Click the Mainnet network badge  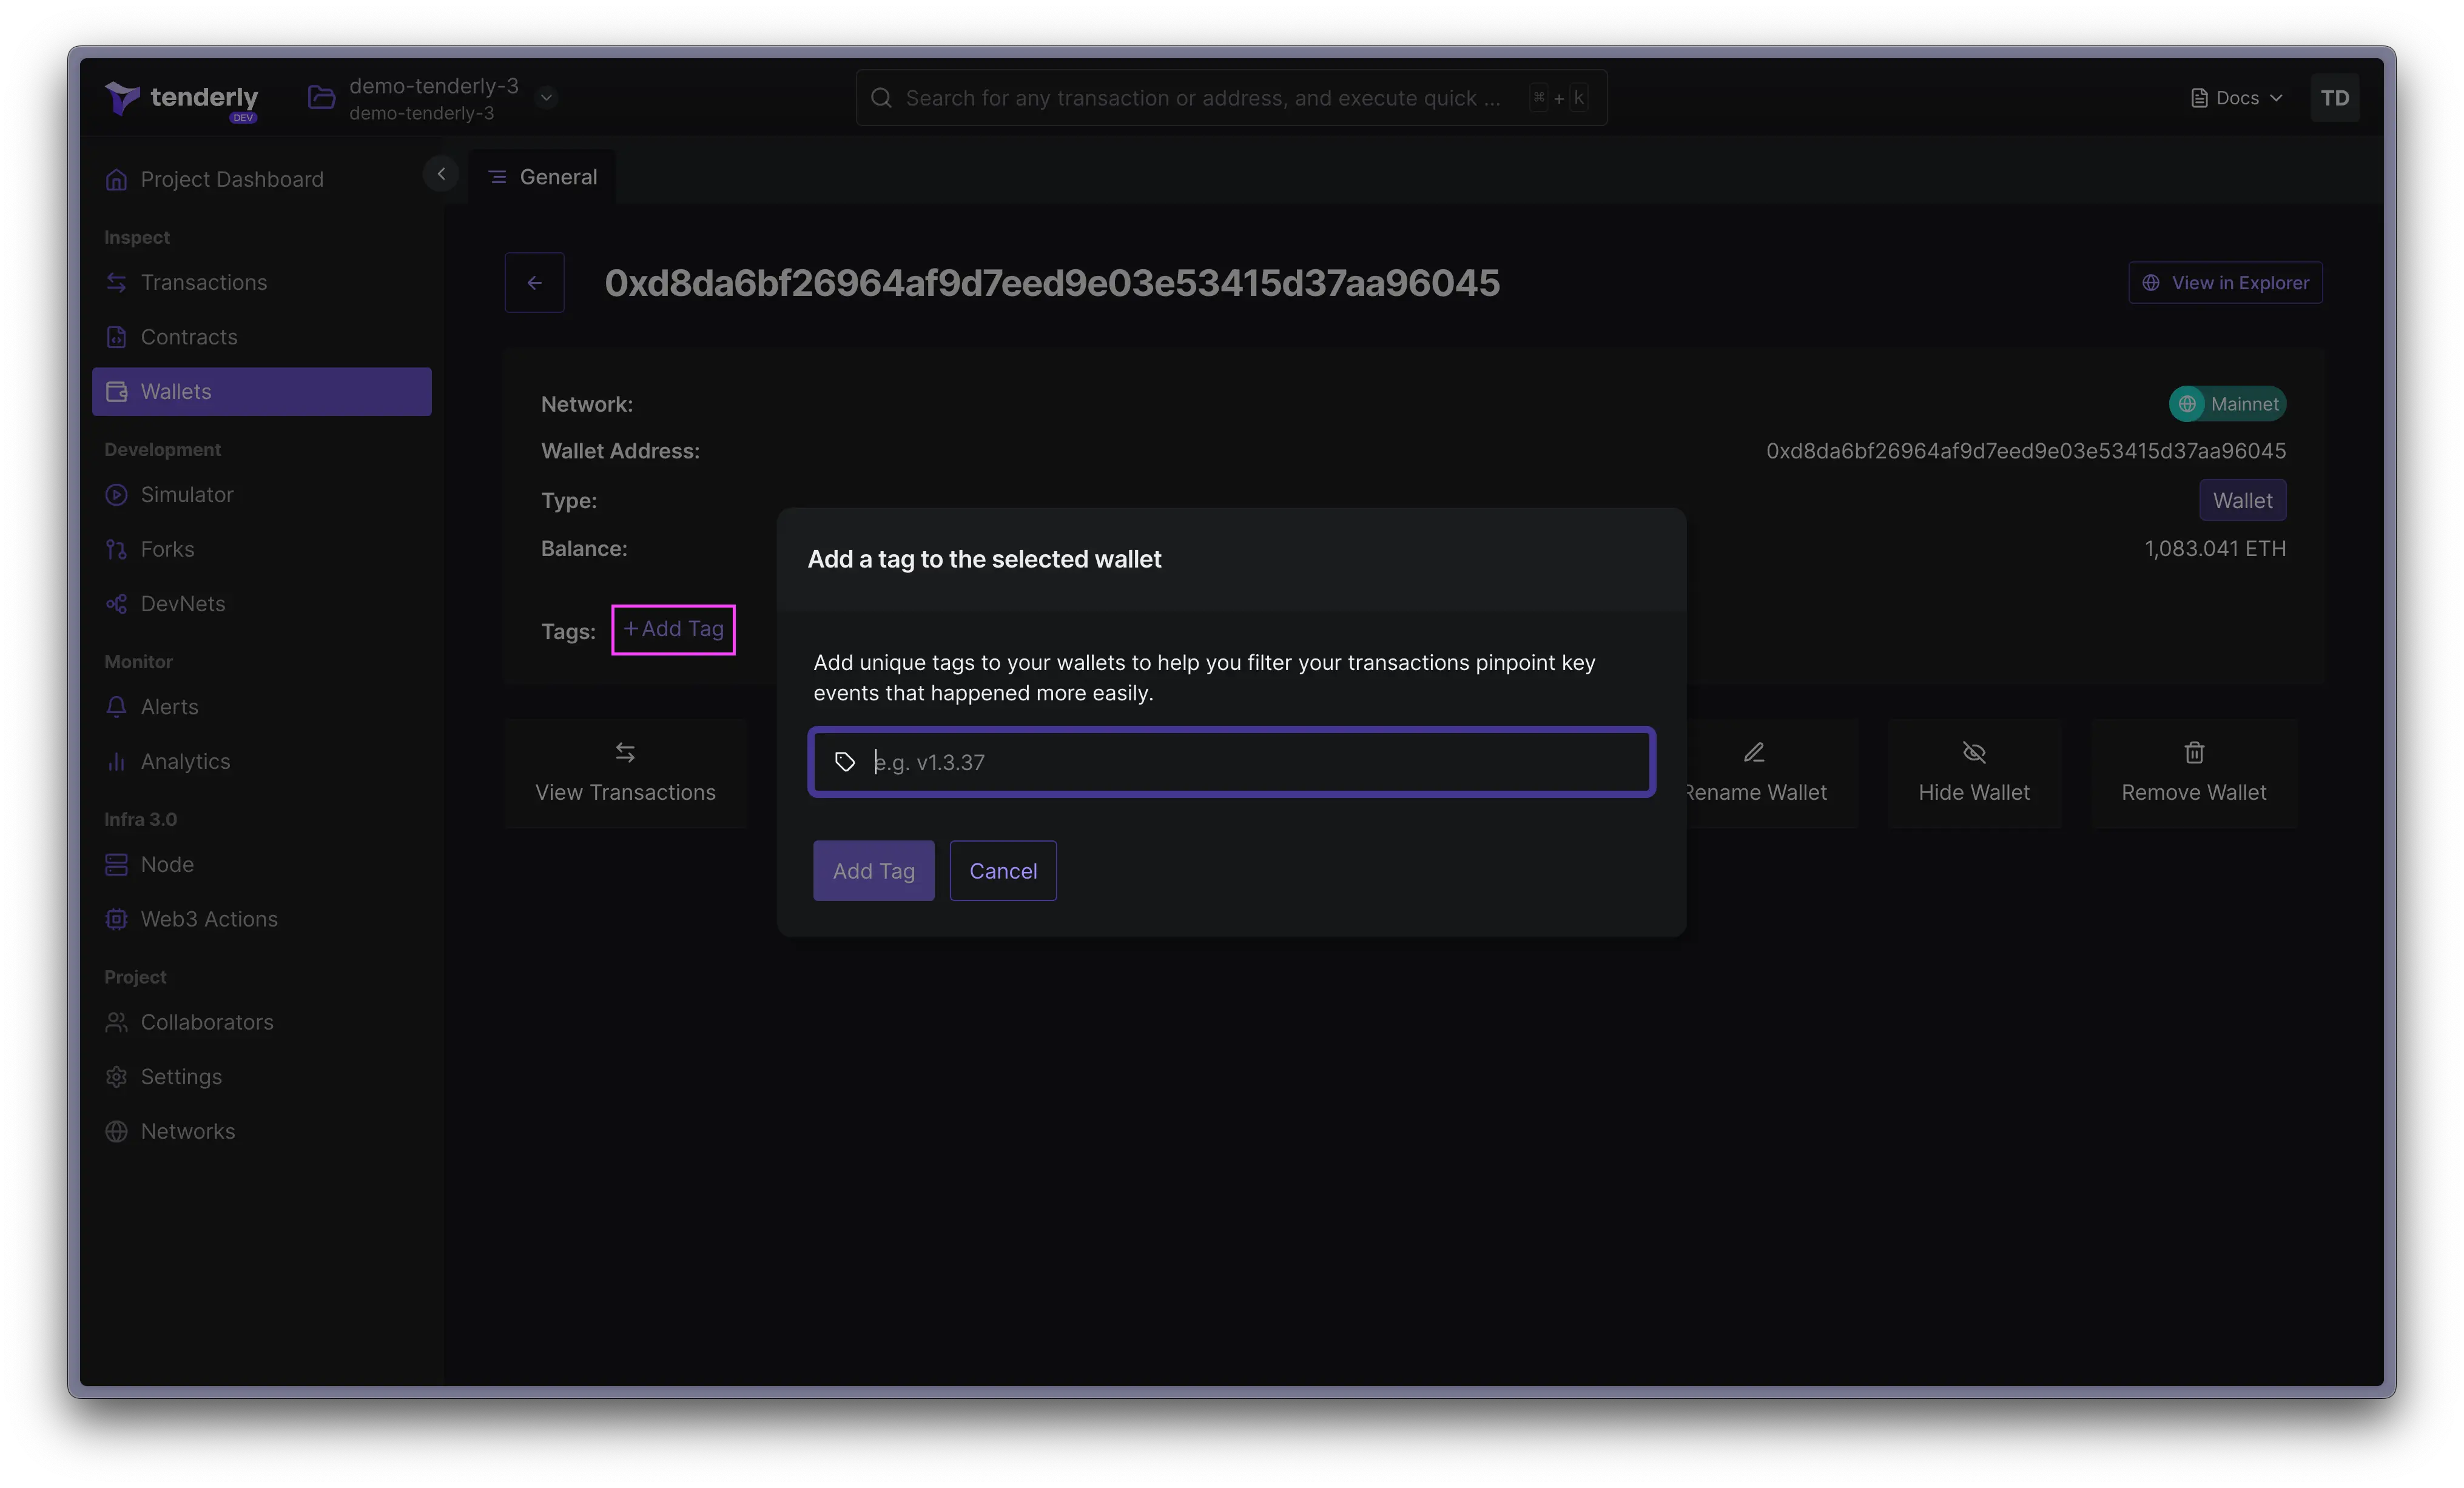pyautogui.click(x=2227, y=404)
